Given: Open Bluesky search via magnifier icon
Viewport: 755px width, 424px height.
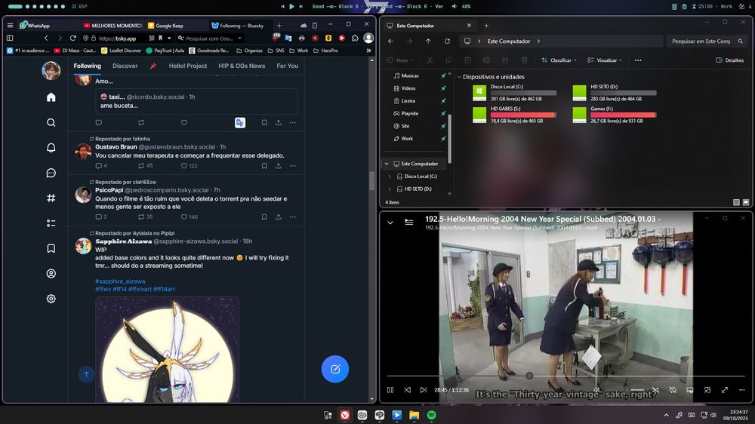Looking at the screenshot, I should pyautogui.click(x=51, y=123).
